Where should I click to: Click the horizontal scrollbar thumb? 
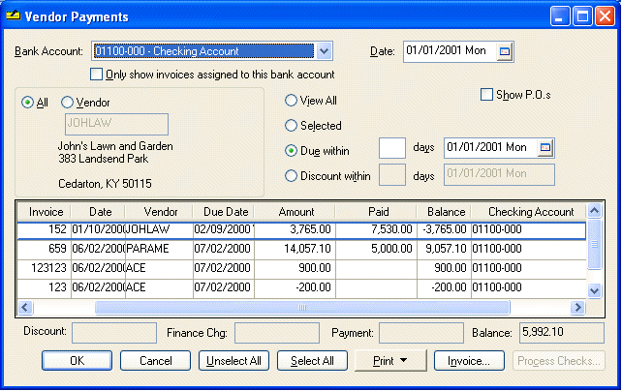[x=302, y=307]
